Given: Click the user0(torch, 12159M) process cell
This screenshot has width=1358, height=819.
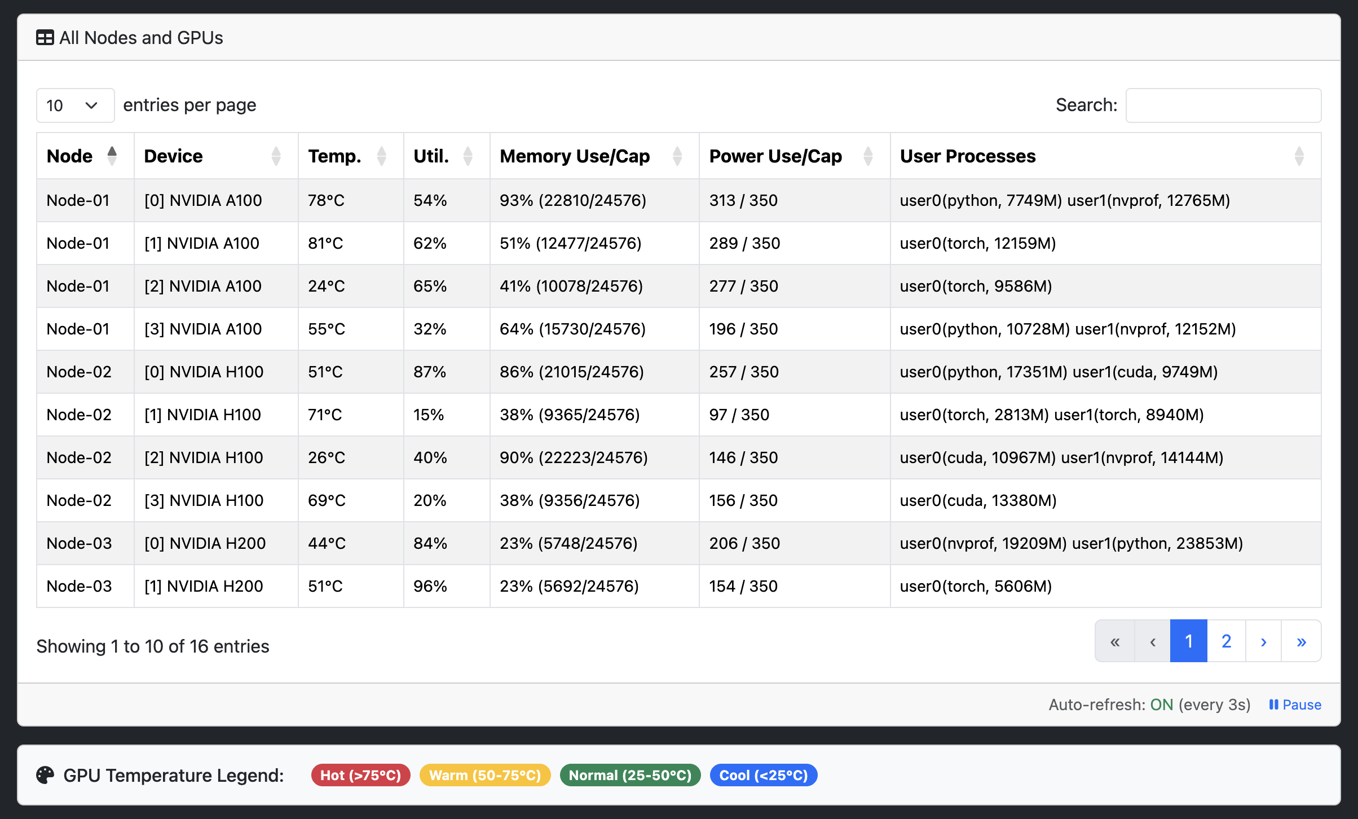Looking at the screenshot, I should (x=1106, y=243).
